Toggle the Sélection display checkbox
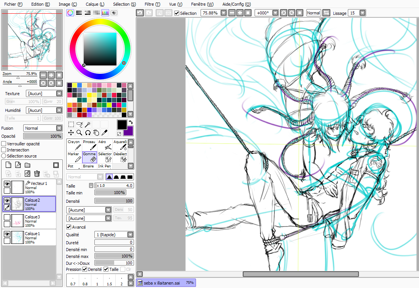419x288 pixels. (177, 13)
